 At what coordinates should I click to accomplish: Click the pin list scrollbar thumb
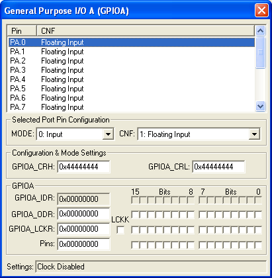tap(260, 53)
